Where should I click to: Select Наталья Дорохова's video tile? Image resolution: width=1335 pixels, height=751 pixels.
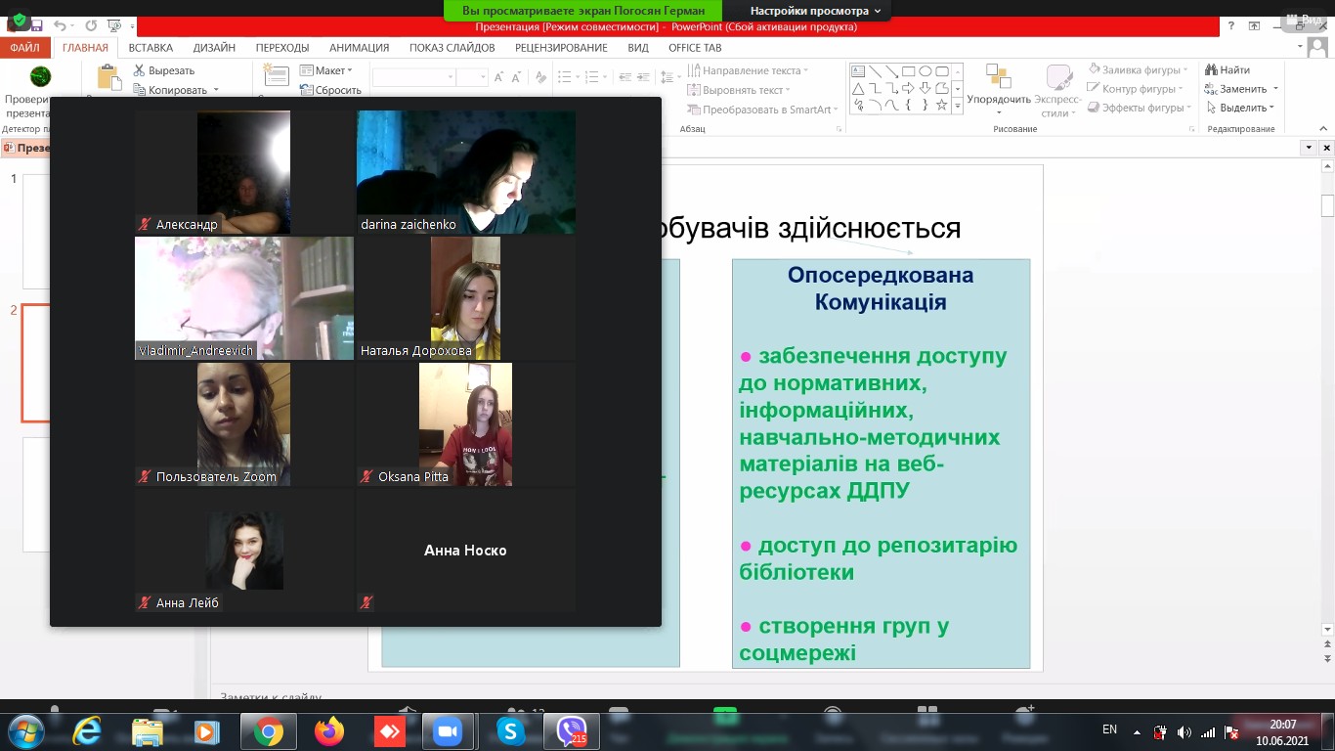pyautogui.click(x=466, y=298)
